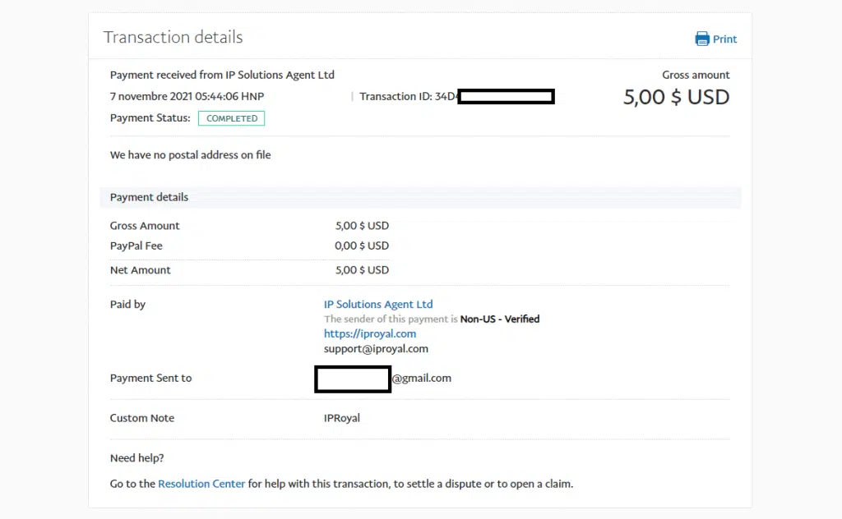The width and height of the screenshot is (842, 519).
Task: Select the PayPal Fee value 0,00 $ USD
Action: point(362,246)
